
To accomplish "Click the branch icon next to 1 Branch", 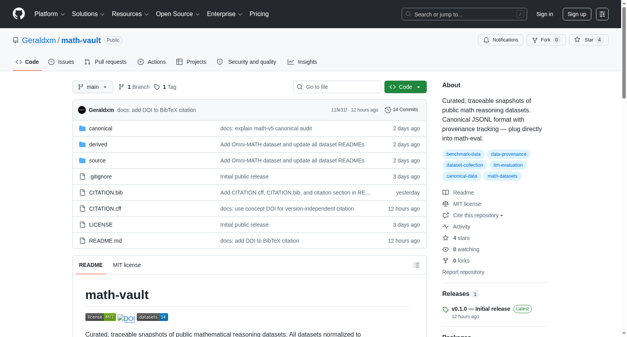I will click(121, 87).
